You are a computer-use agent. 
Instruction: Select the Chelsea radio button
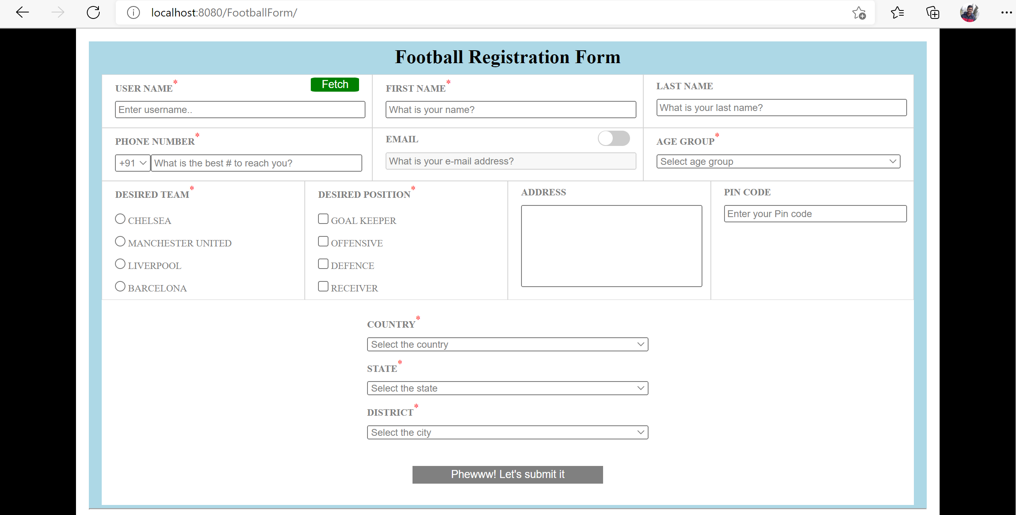tap(120, 218)
